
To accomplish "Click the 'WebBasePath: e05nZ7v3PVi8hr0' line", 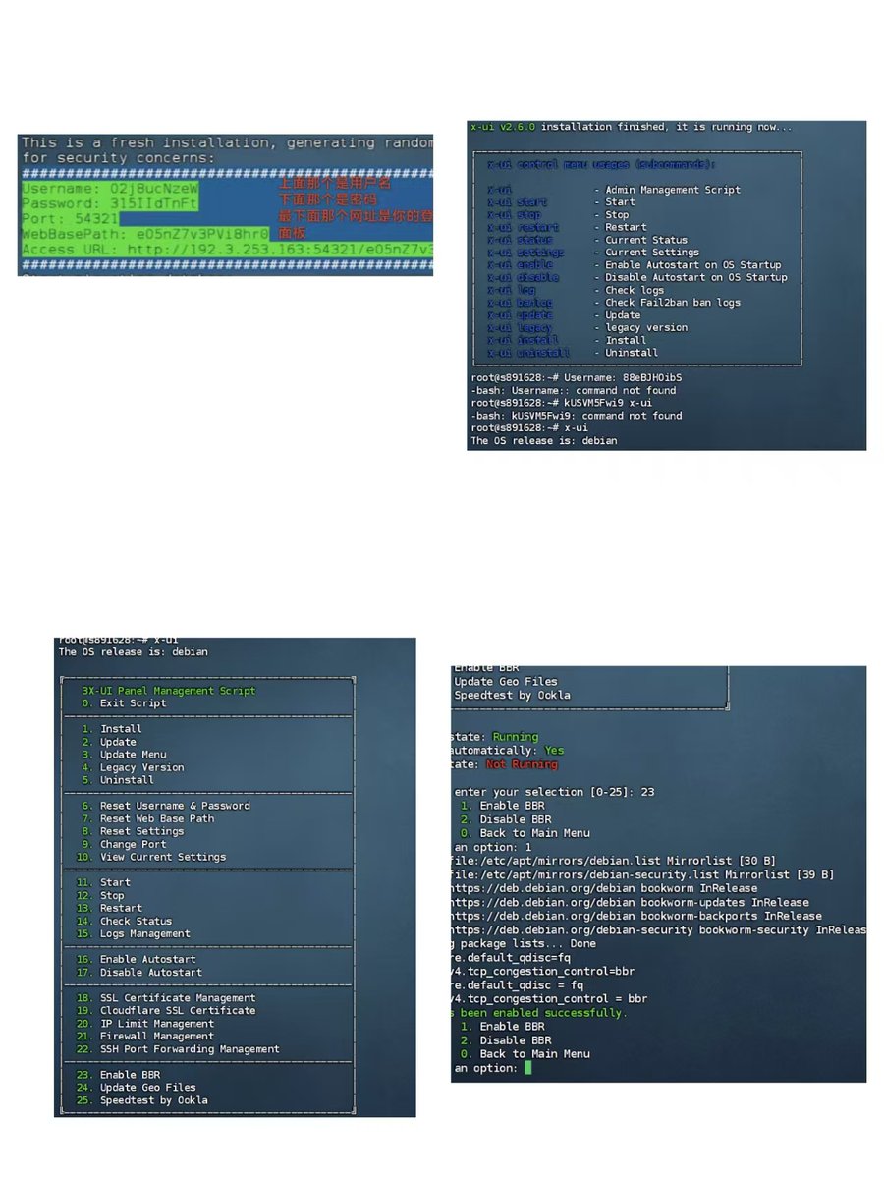I will [145, 234].
